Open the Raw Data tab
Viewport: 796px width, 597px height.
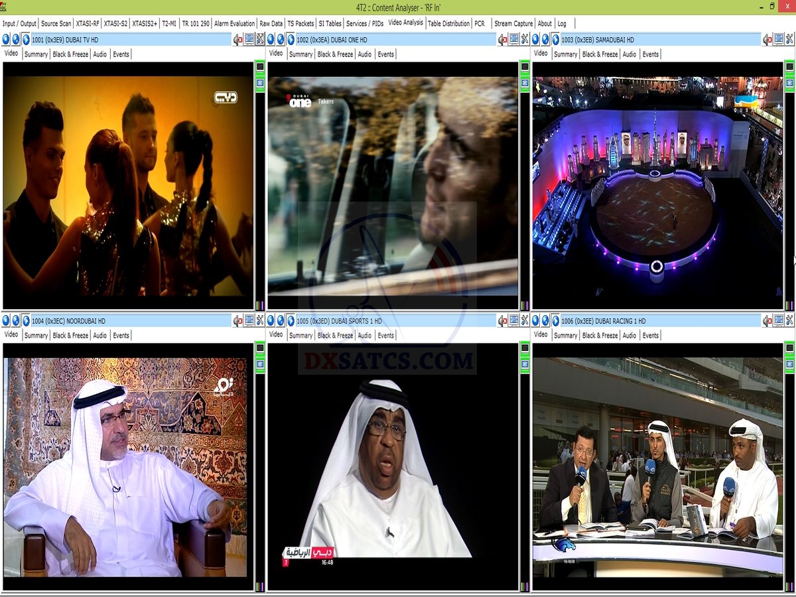(x=271, y=23)
